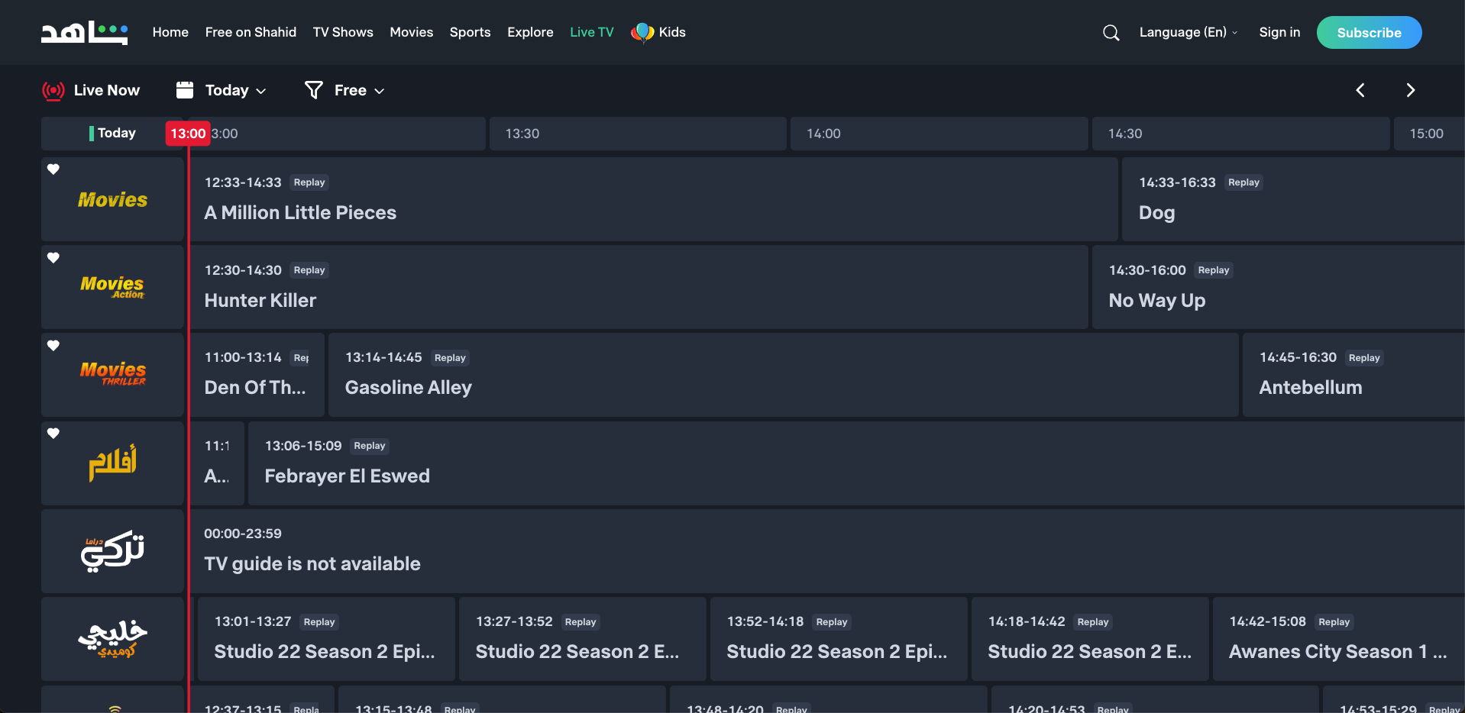
Task: Click the red 13:00 timeline marker
Action: click(x=188, y=133)
